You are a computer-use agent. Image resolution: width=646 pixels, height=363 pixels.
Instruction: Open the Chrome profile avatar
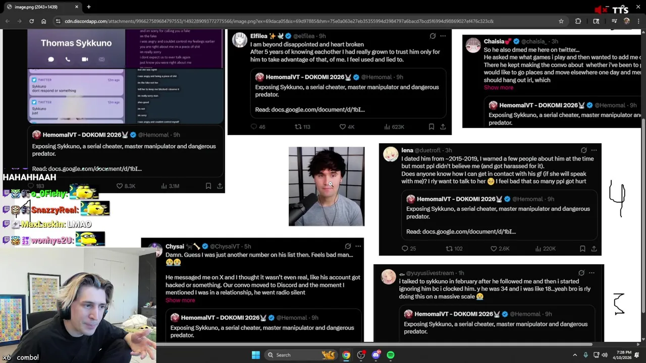627,21
